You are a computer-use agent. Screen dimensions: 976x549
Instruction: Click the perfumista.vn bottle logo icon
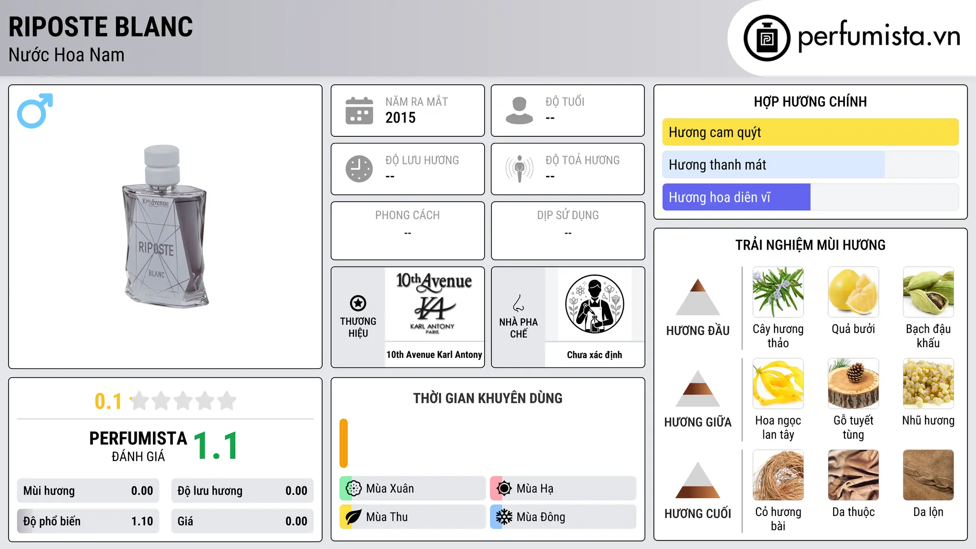click(767, 38)
